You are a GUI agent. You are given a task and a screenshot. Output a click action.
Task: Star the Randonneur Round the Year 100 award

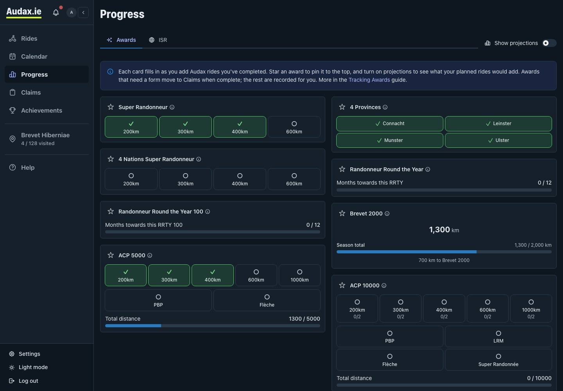point(111,212)
